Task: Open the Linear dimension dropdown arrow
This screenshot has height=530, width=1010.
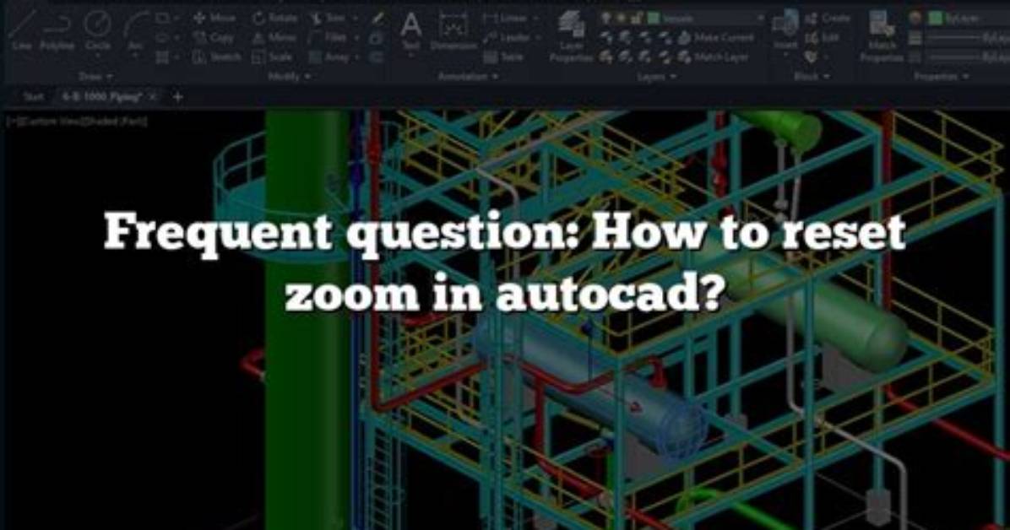Action: [x=536, y=19]
